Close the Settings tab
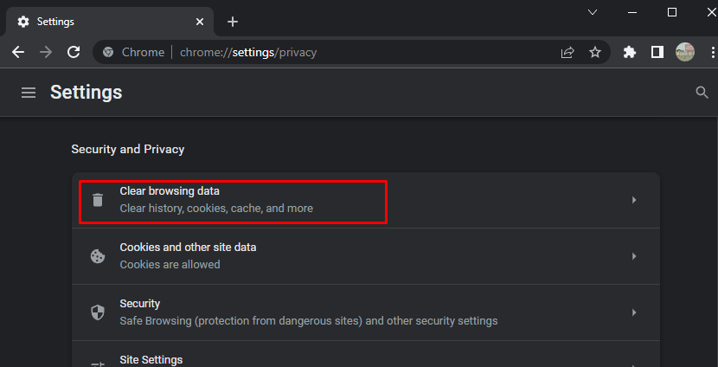 coord(200,22)
